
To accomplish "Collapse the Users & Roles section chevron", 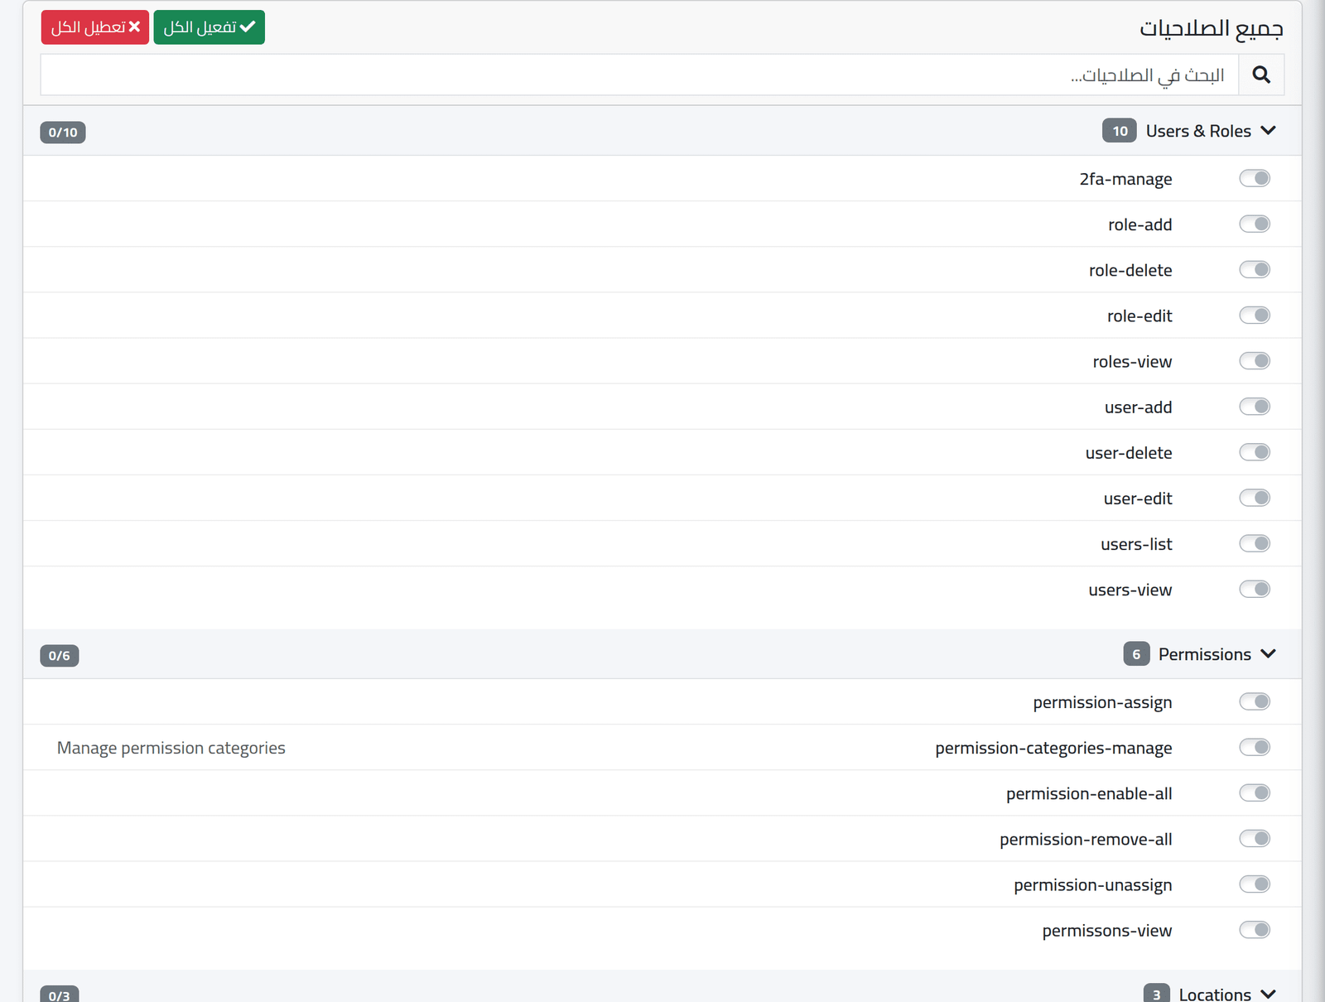I will (x=1268, y=131).
